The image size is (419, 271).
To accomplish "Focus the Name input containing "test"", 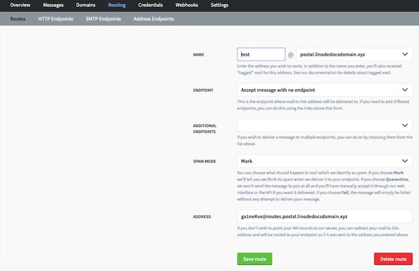I will (x=261, y=55).
